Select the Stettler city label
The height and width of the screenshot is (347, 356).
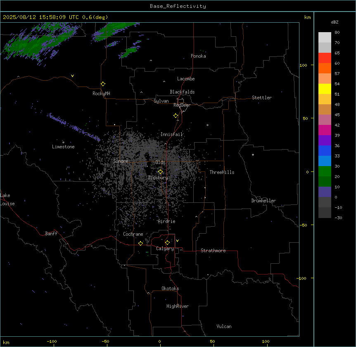coord(262,98)
